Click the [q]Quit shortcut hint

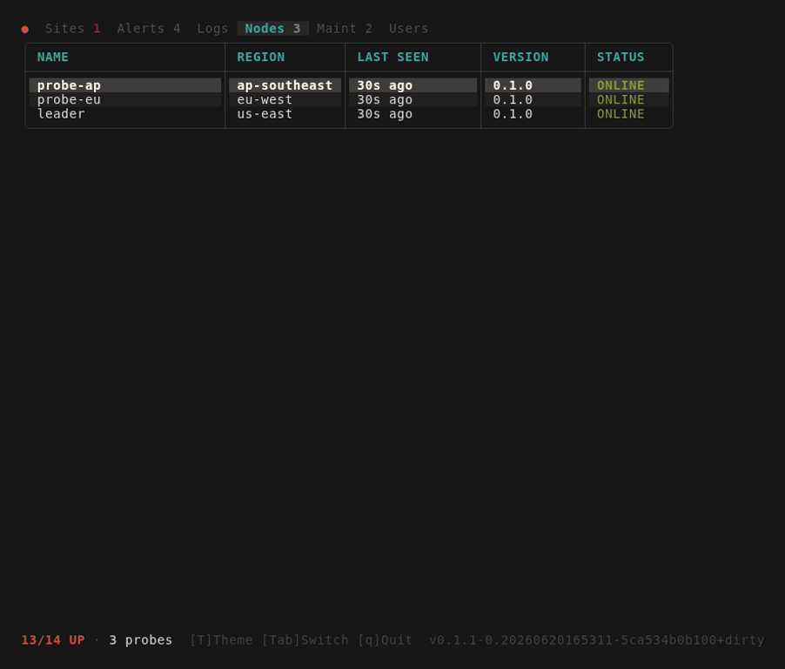click(385, 640)
